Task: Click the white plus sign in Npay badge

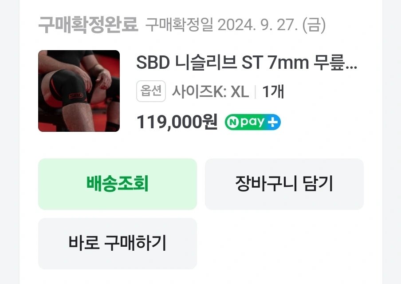Action: pos(273,122)
